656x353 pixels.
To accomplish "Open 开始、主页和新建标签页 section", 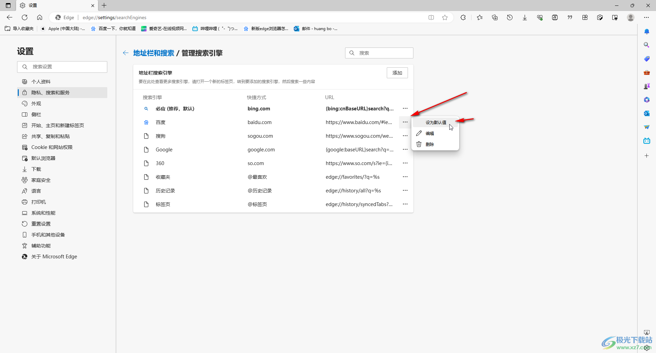I will click(x=62, y=125).
